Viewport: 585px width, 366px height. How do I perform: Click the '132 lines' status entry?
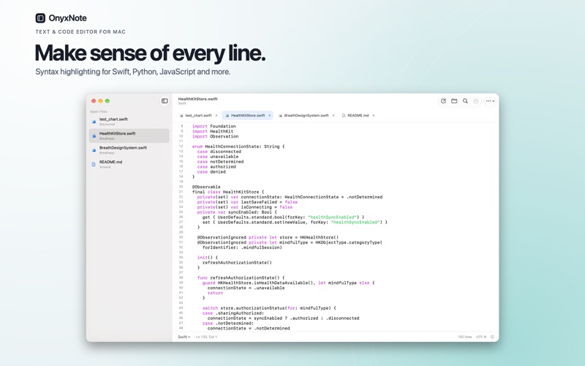(x=465, y=337)
